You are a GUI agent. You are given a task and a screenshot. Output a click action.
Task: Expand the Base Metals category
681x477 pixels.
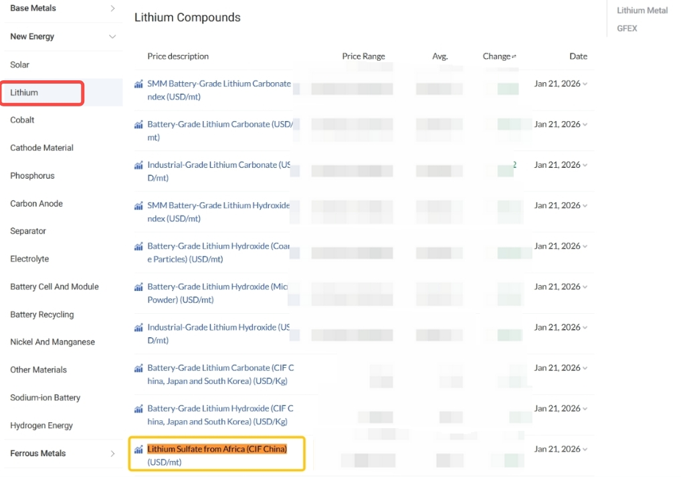[x=112, y=9]
